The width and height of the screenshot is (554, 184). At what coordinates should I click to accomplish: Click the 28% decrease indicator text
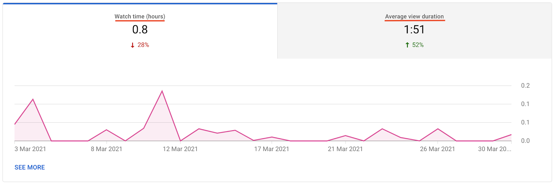pyautogui.click(x=143, y=45)
